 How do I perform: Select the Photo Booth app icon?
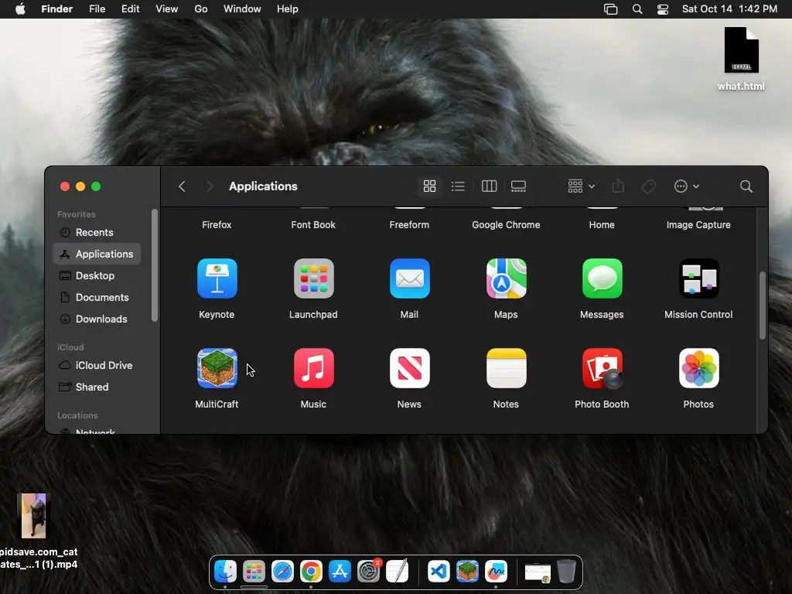[x=602, y=368]
